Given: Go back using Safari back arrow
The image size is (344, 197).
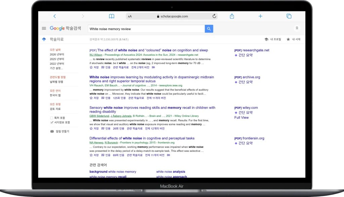Looking at the screenshot, I should click(x=55, y=16).
